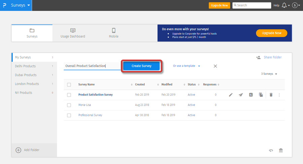This screenshot has height=164, width=303.
Task: Expand the '3 Surveys' filter dropdown
Action: point(269,74)
